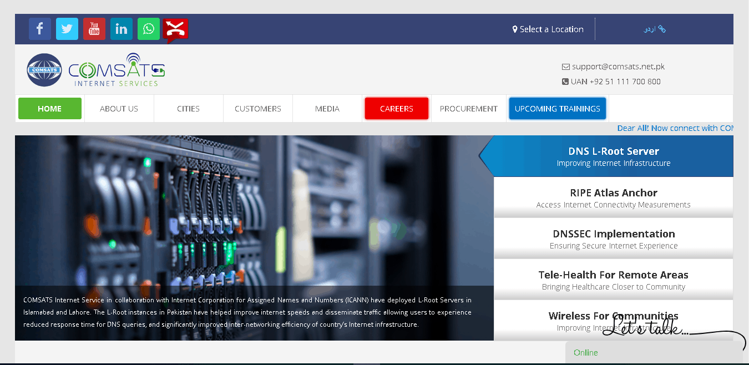The image size is (749, 365).
Task: Open the Twitter social icon
Action: pyautogui.click(x=67, y=29)
